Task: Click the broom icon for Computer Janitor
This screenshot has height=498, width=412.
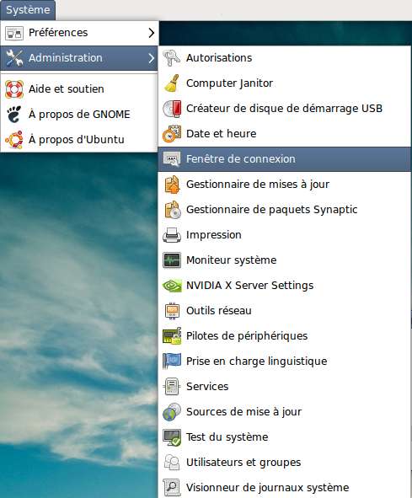Action: [172, 83]
